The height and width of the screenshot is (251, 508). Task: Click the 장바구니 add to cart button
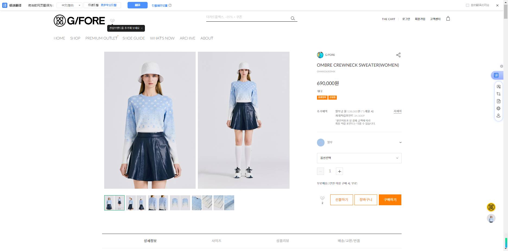click(x=366, y=200)
